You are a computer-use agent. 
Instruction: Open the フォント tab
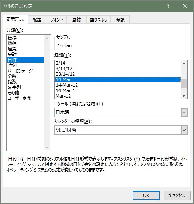pyautogui.click(x=56, y=19)
